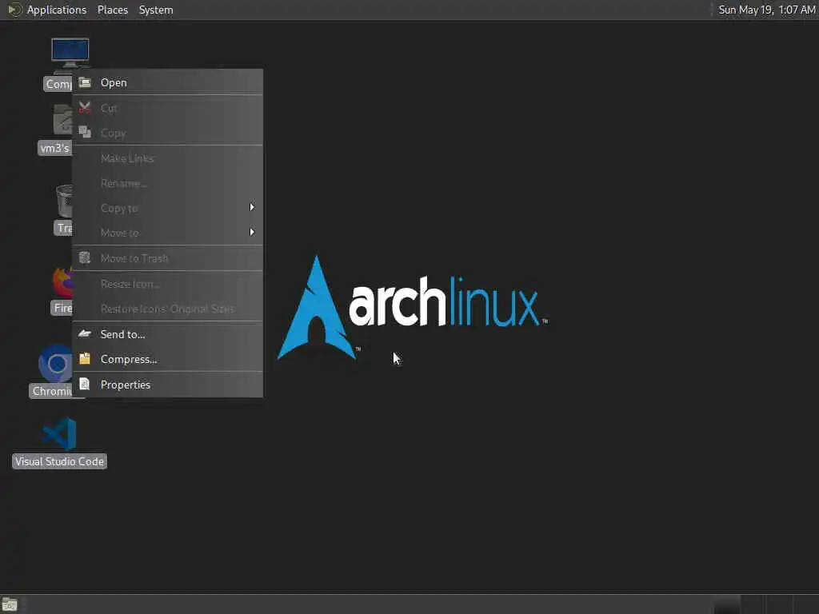Select Open in the context menu
Screen dimensions: 819x614
[168, 82]
